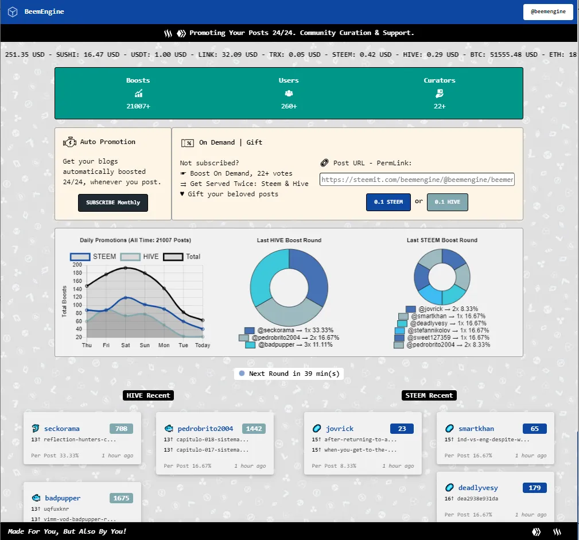Viewport: 579px width, 540px height.
Task: Click the Steem icon beside deadlyvesy
Action: (449, 488)
